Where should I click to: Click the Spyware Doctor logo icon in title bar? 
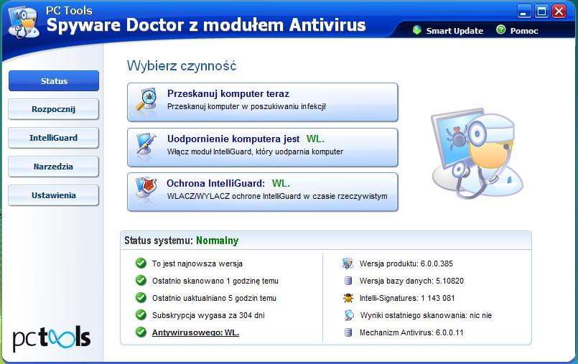click(24, 23)
